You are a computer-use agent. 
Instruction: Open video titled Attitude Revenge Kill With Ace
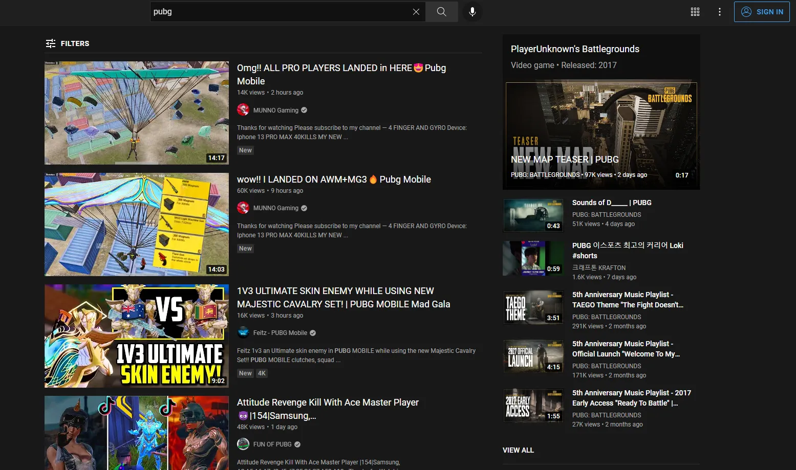[328, 409]
